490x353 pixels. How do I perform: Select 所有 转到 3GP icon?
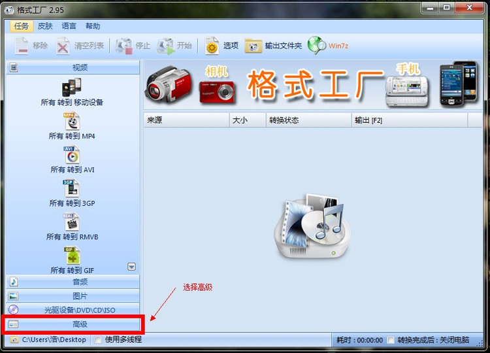pyautogui.click(x=72, y=188)
